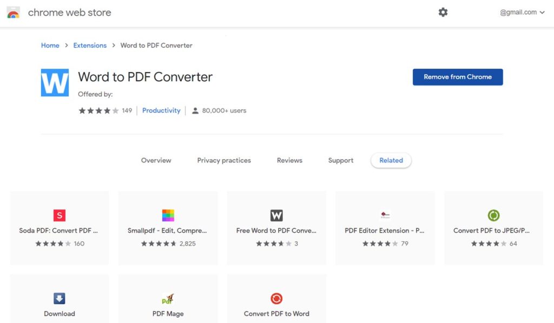Click the Soda PDF 160 rating count
This screenshot has width=554, height=323.
tap(79, 243)
